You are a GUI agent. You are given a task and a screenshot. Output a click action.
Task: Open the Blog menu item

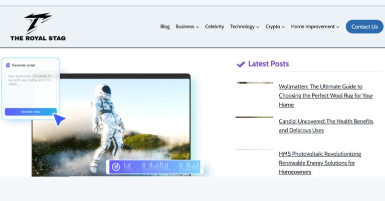(165, 27)
